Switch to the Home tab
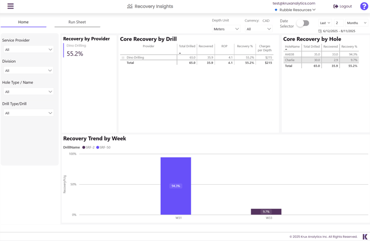The width and height of the screenshot is (370, 241). [23, 22]
